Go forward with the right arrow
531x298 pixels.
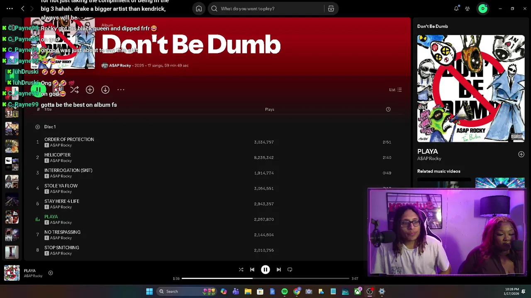pyautogui.click(x=32, y=8)
